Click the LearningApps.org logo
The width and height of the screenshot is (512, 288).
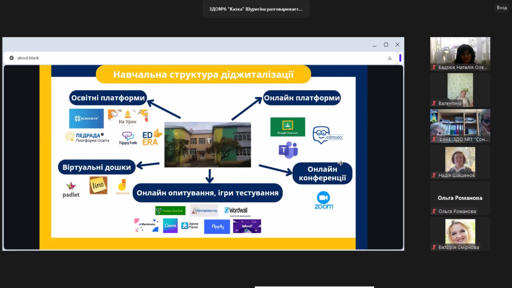pyautogui.click(x=204, y=210)
